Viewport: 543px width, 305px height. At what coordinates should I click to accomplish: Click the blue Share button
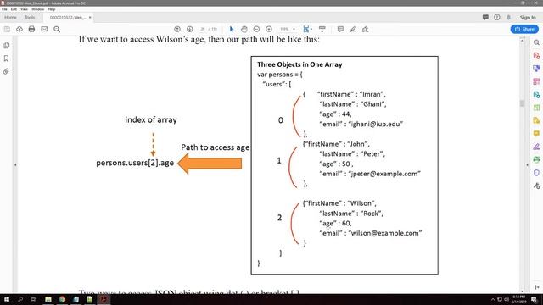[x=524, y=29]
